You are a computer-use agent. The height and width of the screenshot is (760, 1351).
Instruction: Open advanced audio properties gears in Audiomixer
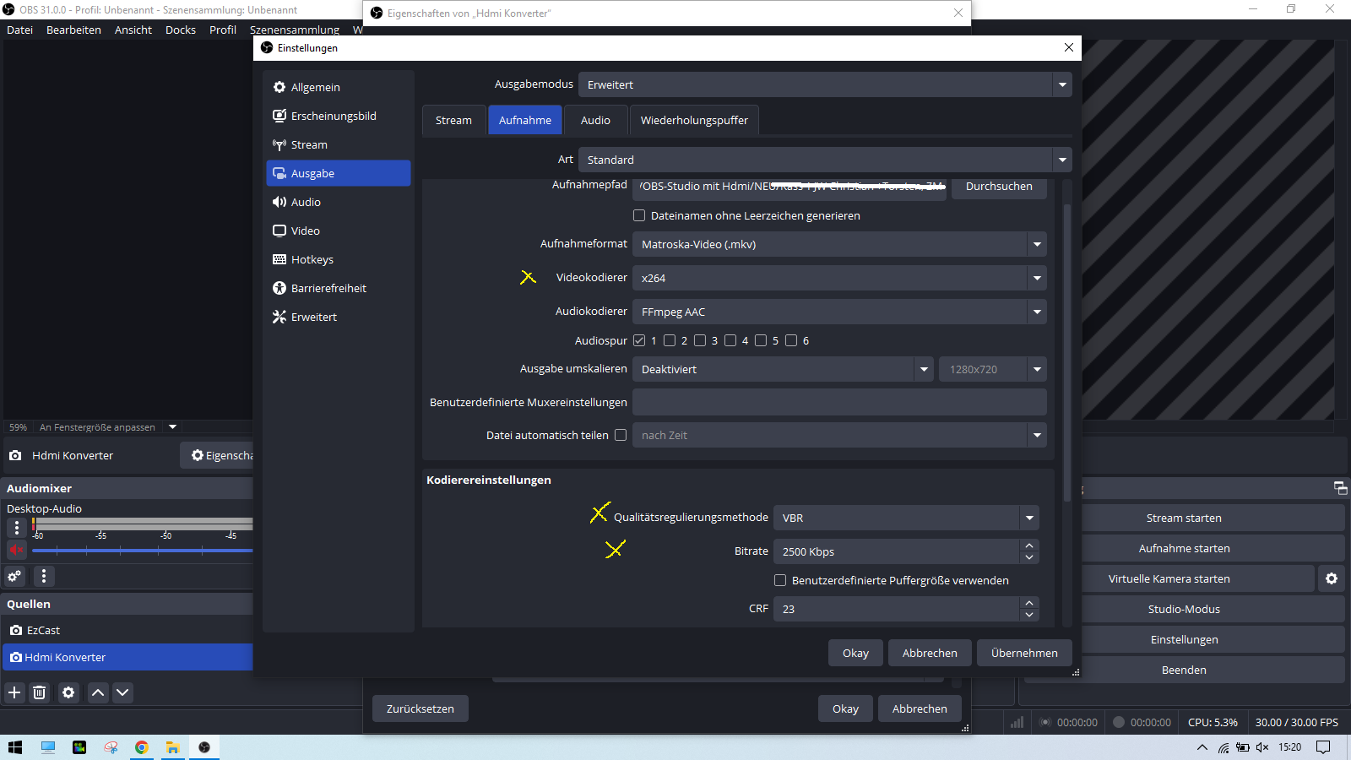click(14, 576)
